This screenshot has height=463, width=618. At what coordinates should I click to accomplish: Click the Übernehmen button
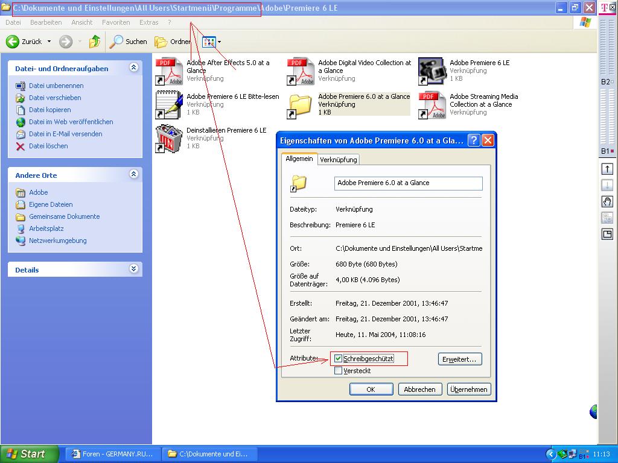(468, 389)
